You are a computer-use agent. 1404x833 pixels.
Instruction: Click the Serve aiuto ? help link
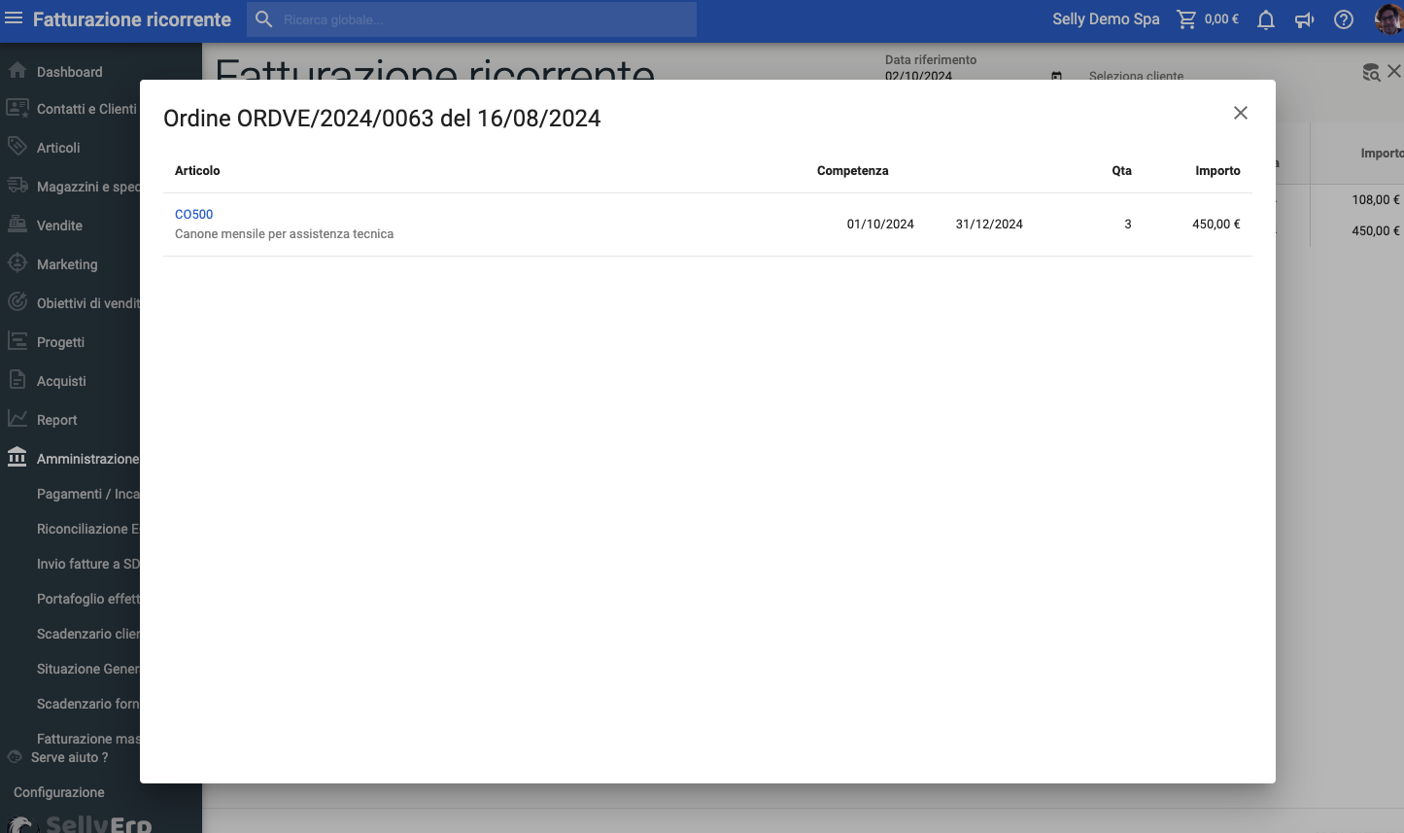(69, 757)
